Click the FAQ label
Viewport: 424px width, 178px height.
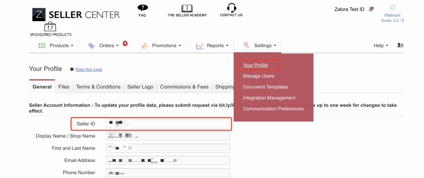pos(142,15)
